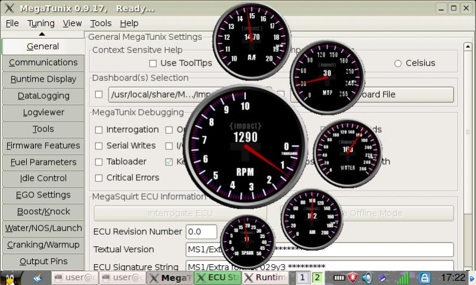
Task: Click the battery indicator in the system tray
Action: click(x=339, y=278)
